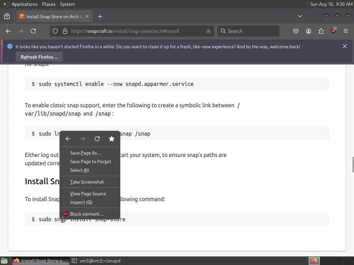Screen dimensions: 354x265
Task: Click the context menu back arrow
Action: [68, 139]
